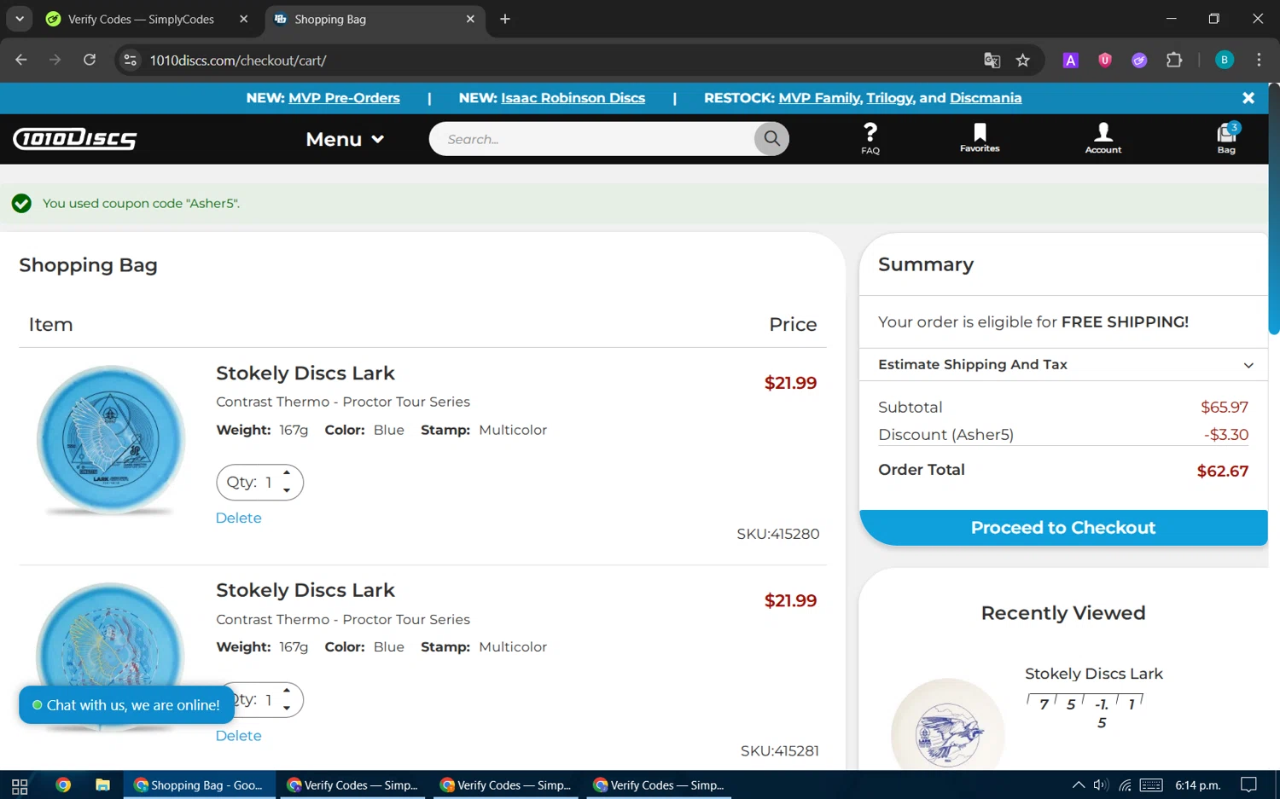Open the uBlock shield extension icon
The image size is (1280, 799).
(x=1105, y=60)
